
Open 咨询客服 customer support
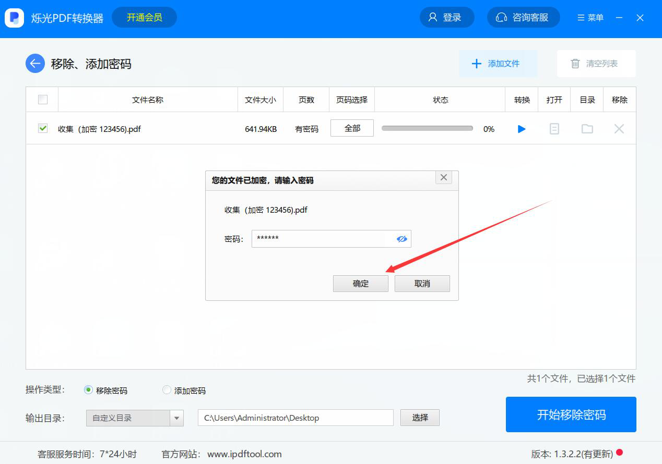[x=524, y=18]
